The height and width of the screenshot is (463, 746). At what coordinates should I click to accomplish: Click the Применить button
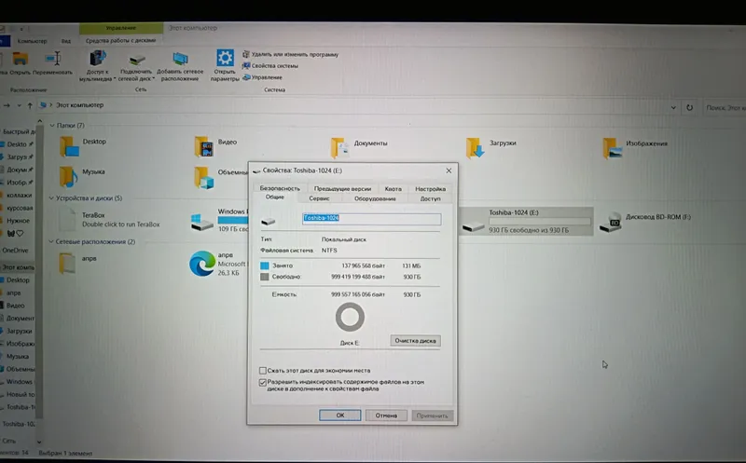432,415
